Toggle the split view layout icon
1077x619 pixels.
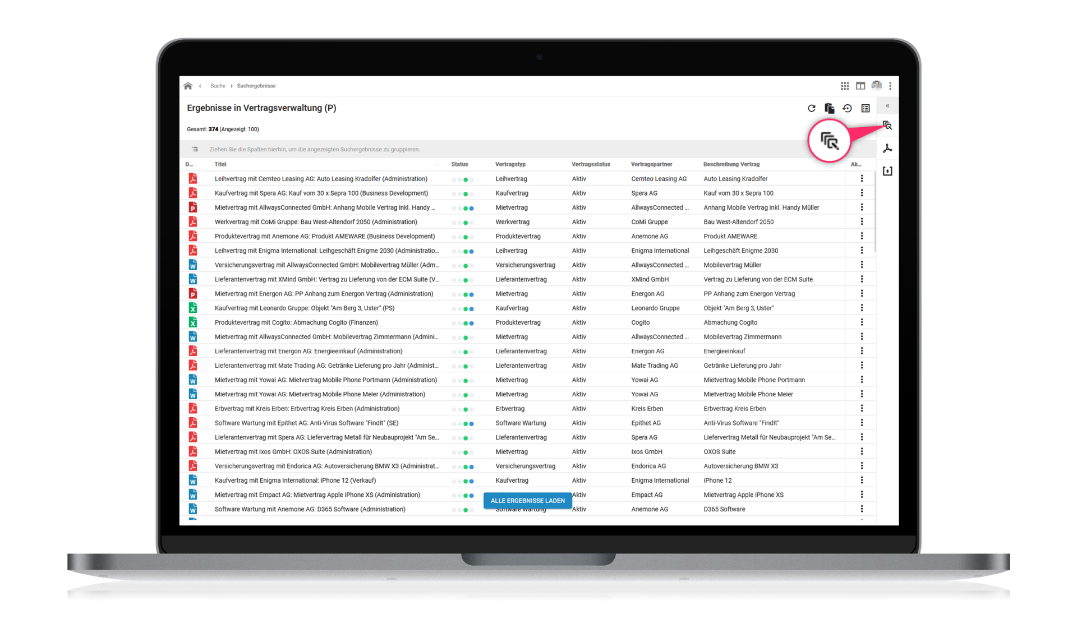click(x=860, y=86)
